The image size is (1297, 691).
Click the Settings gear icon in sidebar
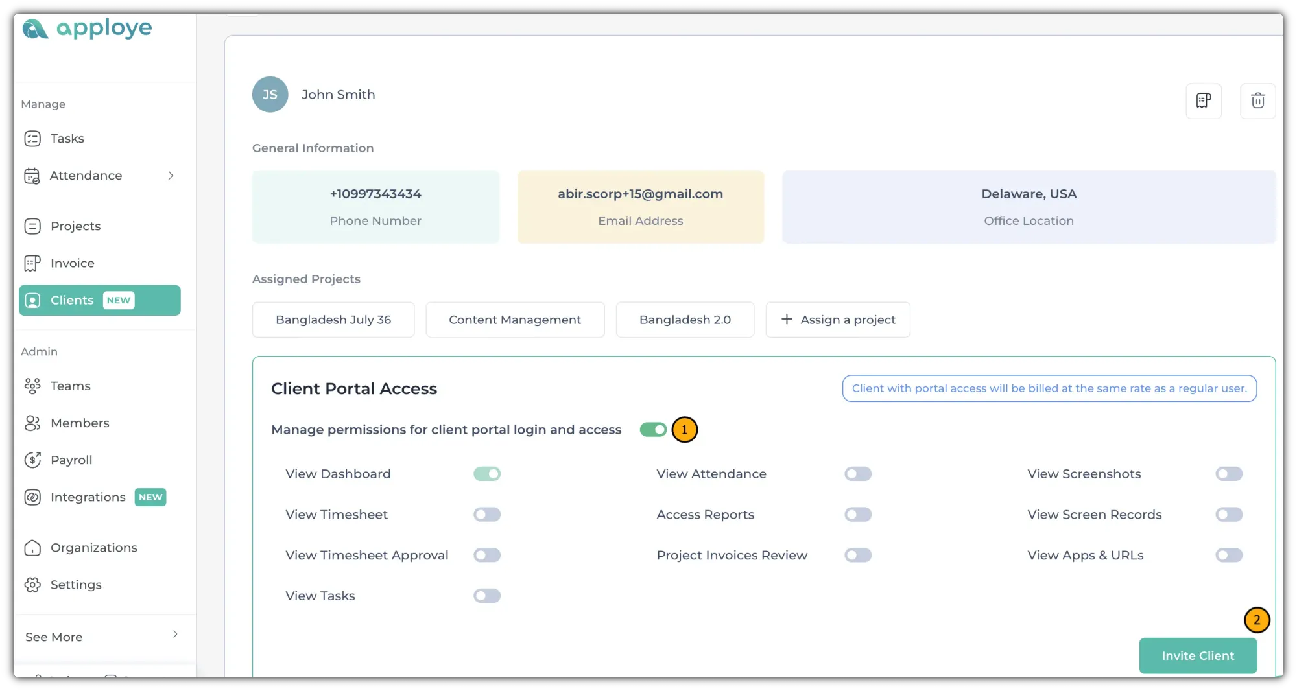tap(32, 585)
